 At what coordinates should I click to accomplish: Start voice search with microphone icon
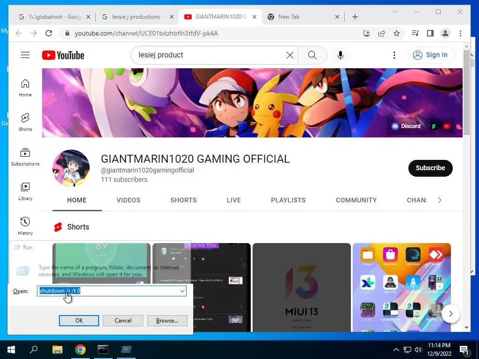[341, 55]
